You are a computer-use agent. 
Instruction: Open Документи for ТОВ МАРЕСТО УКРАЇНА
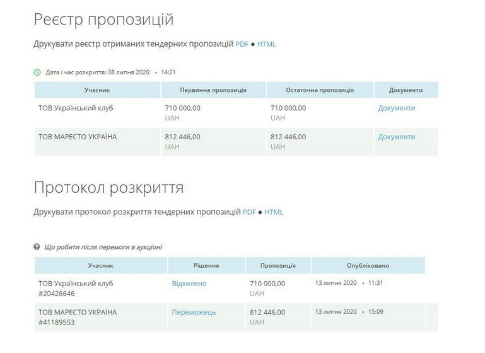pyautogui.click(x=396, y=137)
